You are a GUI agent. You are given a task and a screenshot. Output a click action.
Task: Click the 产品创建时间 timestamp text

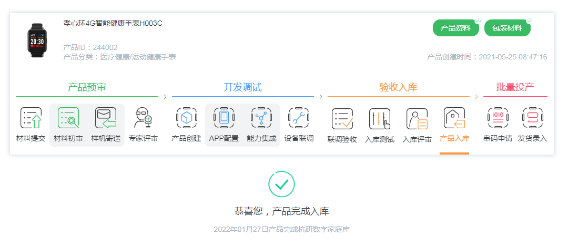(487, 57)
